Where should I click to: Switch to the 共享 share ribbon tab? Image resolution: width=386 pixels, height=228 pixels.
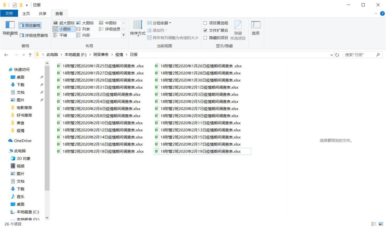42,13
